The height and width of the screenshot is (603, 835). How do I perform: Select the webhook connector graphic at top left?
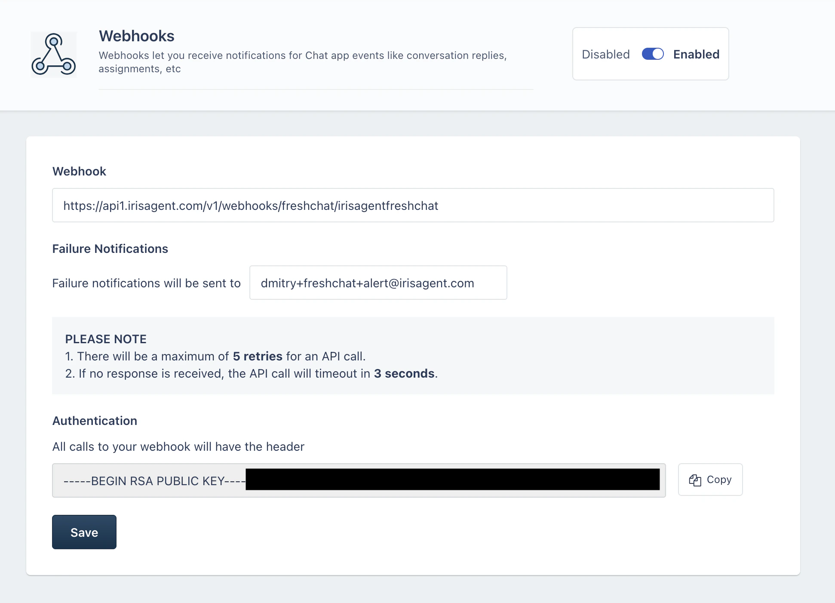(x=53, y=54)
